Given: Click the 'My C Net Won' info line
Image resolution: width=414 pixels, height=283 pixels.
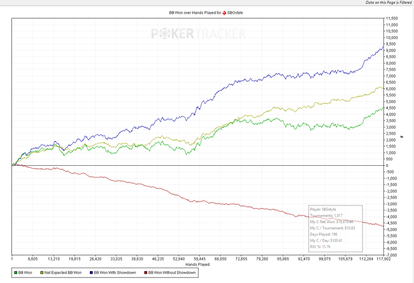Looking at the screenshot, I should [331, 221].
